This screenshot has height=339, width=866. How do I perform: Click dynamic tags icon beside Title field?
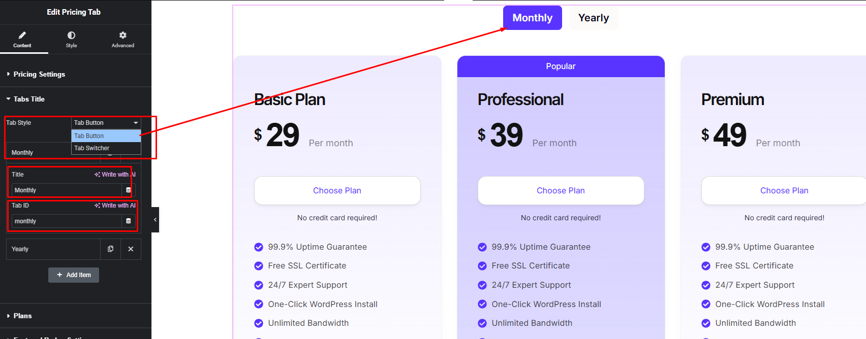(128, 190)
